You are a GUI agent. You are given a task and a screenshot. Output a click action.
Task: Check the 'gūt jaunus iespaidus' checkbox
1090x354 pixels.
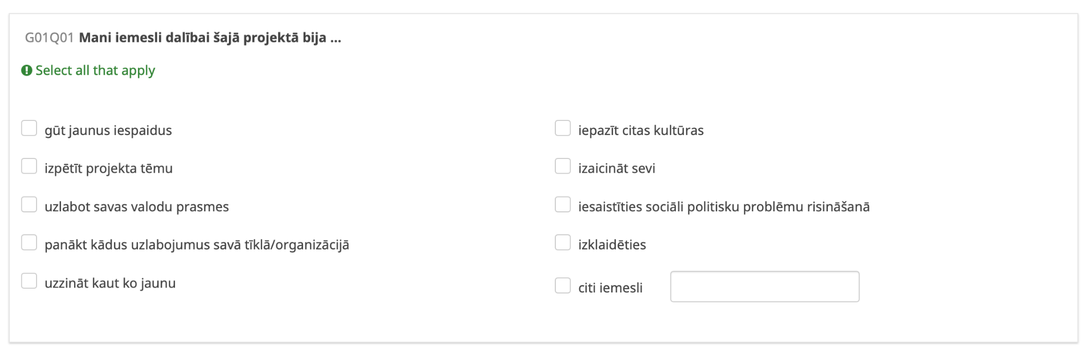tap(29, 129)
